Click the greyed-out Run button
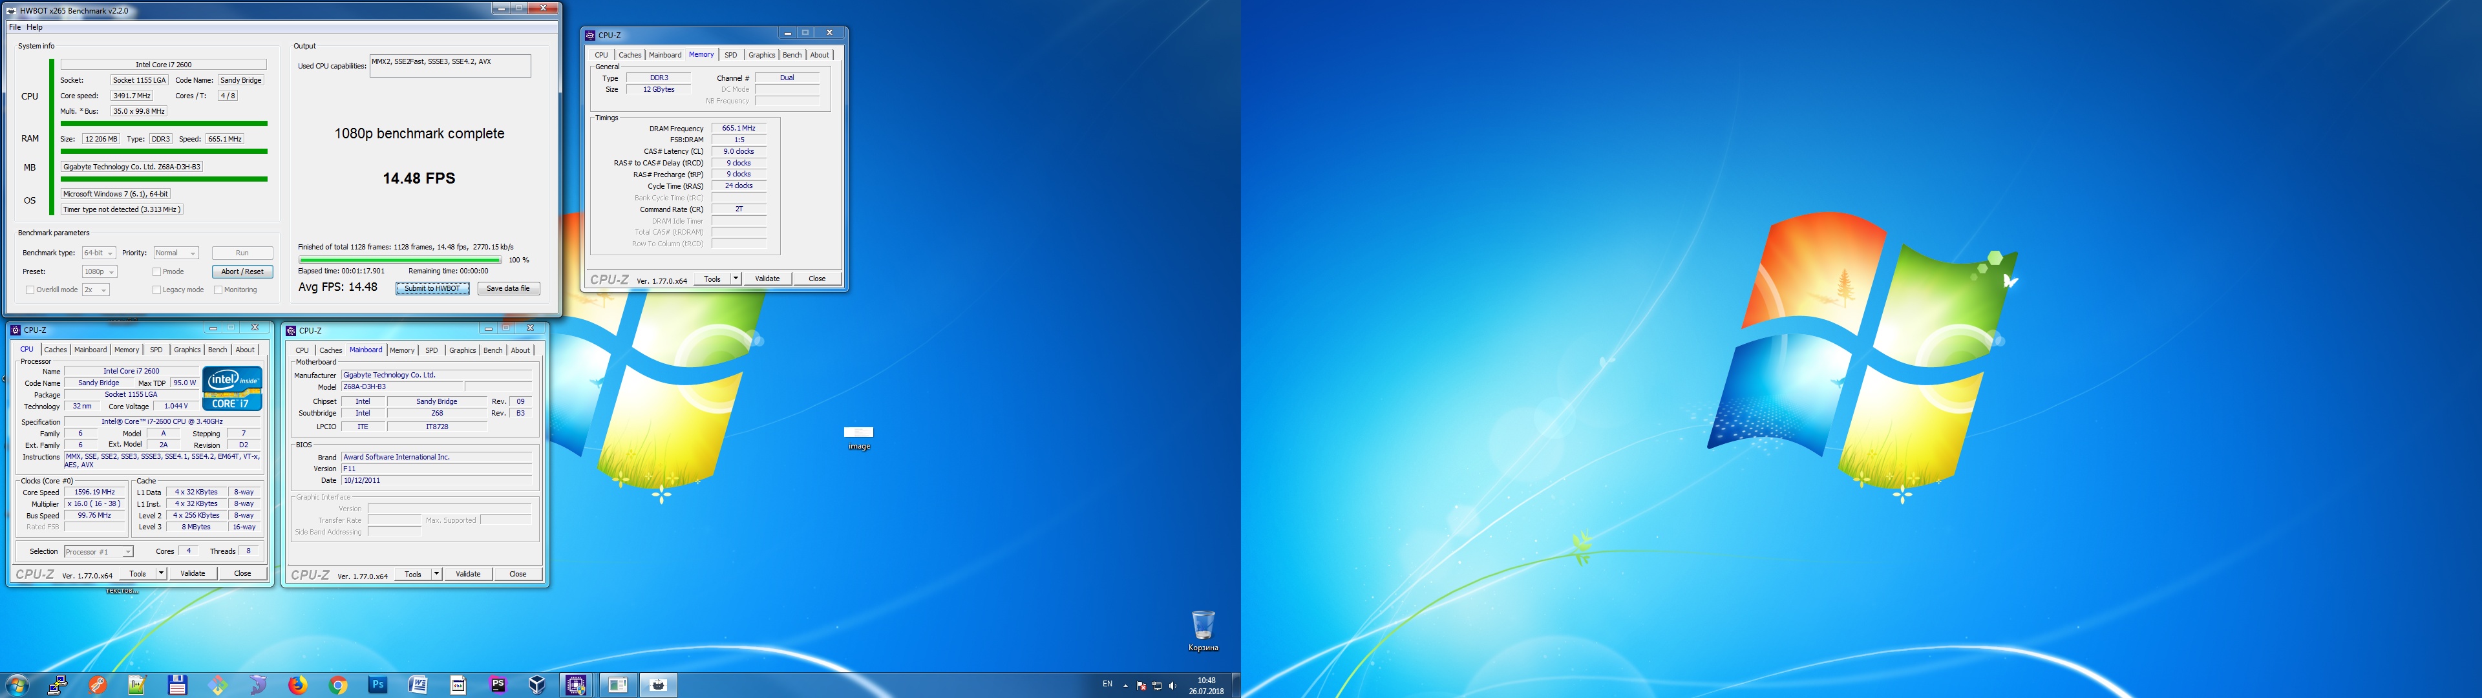 point(242,253)
